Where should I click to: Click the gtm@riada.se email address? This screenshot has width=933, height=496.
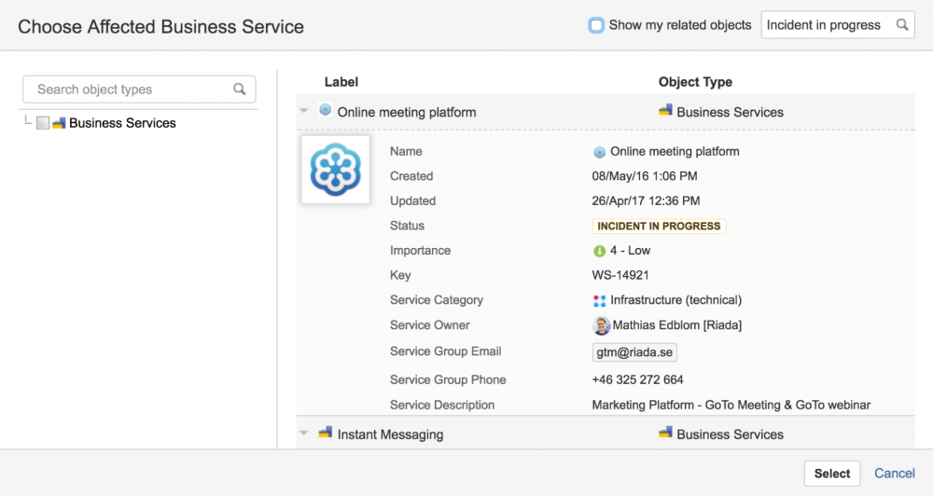click(634, 351)
